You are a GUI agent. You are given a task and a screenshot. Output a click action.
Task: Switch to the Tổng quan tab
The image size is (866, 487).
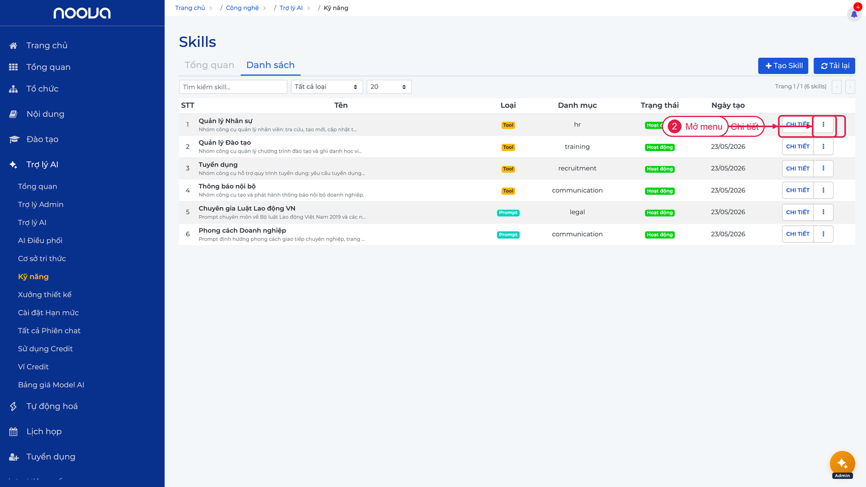[209, 65]
